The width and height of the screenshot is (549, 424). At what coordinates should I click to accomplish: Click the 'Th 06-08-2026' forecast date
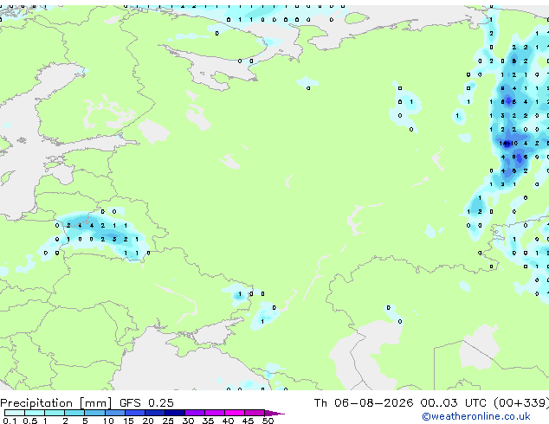pos(364,403)
